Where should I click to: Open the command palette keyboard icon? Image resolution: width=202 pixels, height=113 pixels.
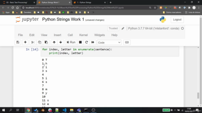[x=127, y=42]
